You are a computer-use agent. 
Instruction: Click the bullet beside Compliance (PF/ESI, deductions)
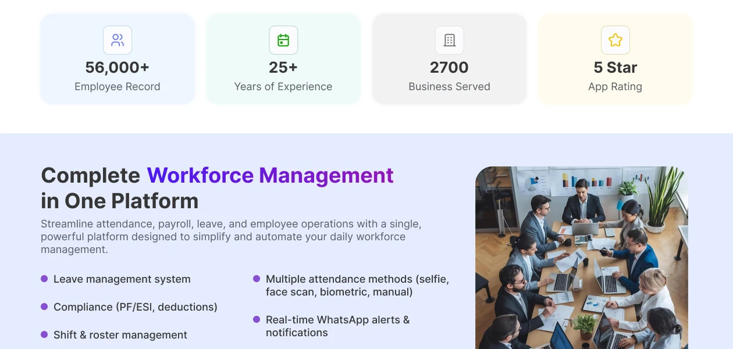[44, 307]
